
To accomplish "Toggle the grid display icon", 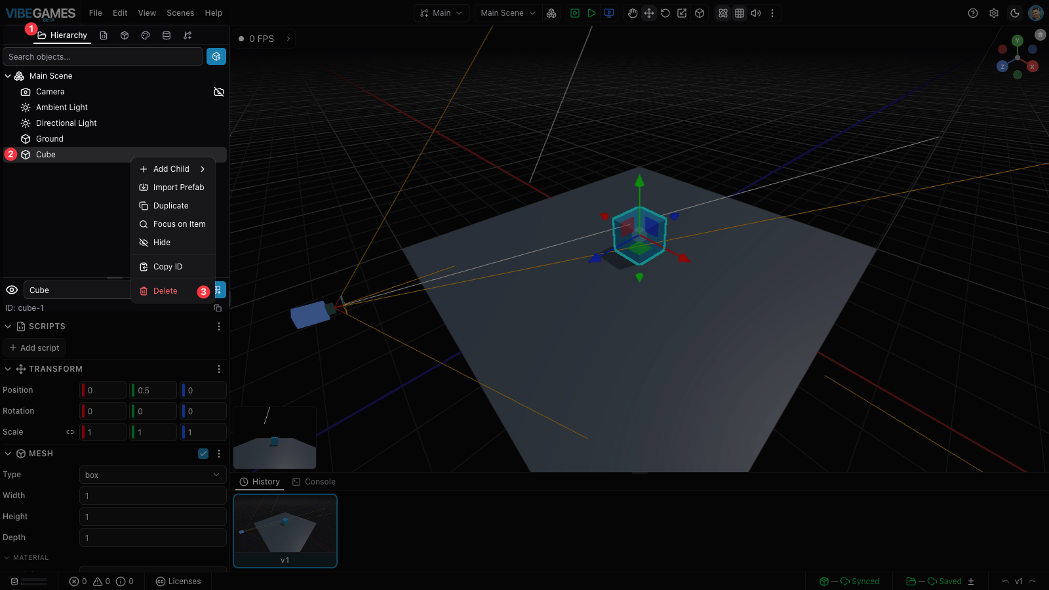I will [740, 13].
